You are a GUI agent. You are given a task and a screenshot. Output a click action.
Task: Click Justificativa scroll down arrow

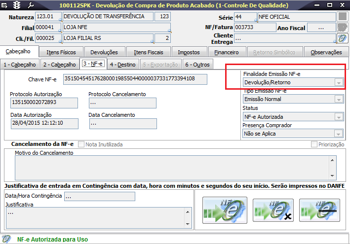[x=188, y=224]
